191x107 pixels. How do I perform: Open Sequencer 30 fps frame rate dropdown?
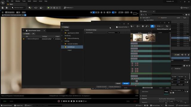160,26
